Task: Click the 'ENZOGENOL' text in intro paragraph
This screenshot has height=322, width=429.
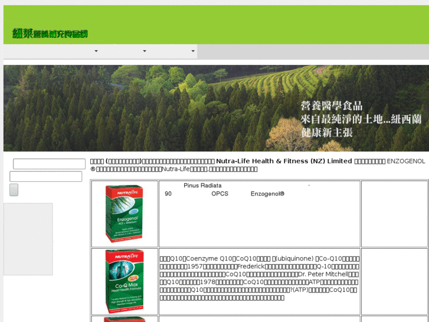Action: click(406, 161)
